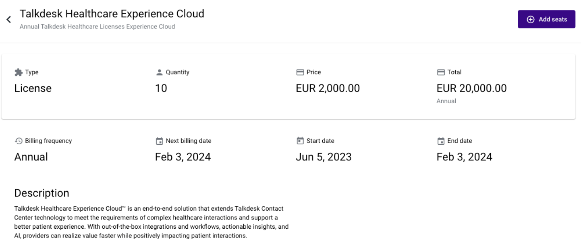Image resolution: width=581 pixels, height=246 pixels.
Task: Select the calendar icon beside Start date
Action: click(300, 141)
